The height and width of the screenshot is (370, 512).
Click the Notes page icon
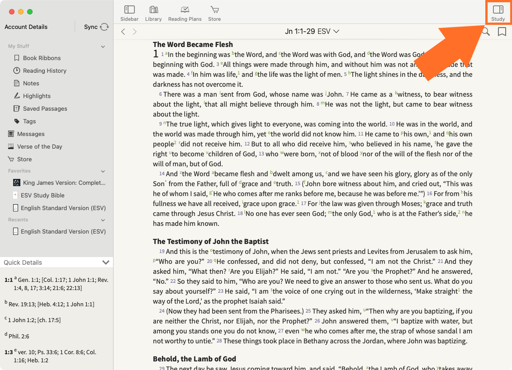[x=17, y=83]
